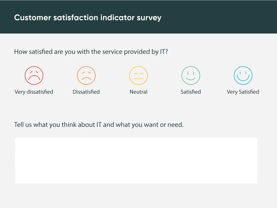Click the "Customer satisfaction indicator survey" title
Screen dimensions: 277x208
pyautogui.click(x=88, y=18)
